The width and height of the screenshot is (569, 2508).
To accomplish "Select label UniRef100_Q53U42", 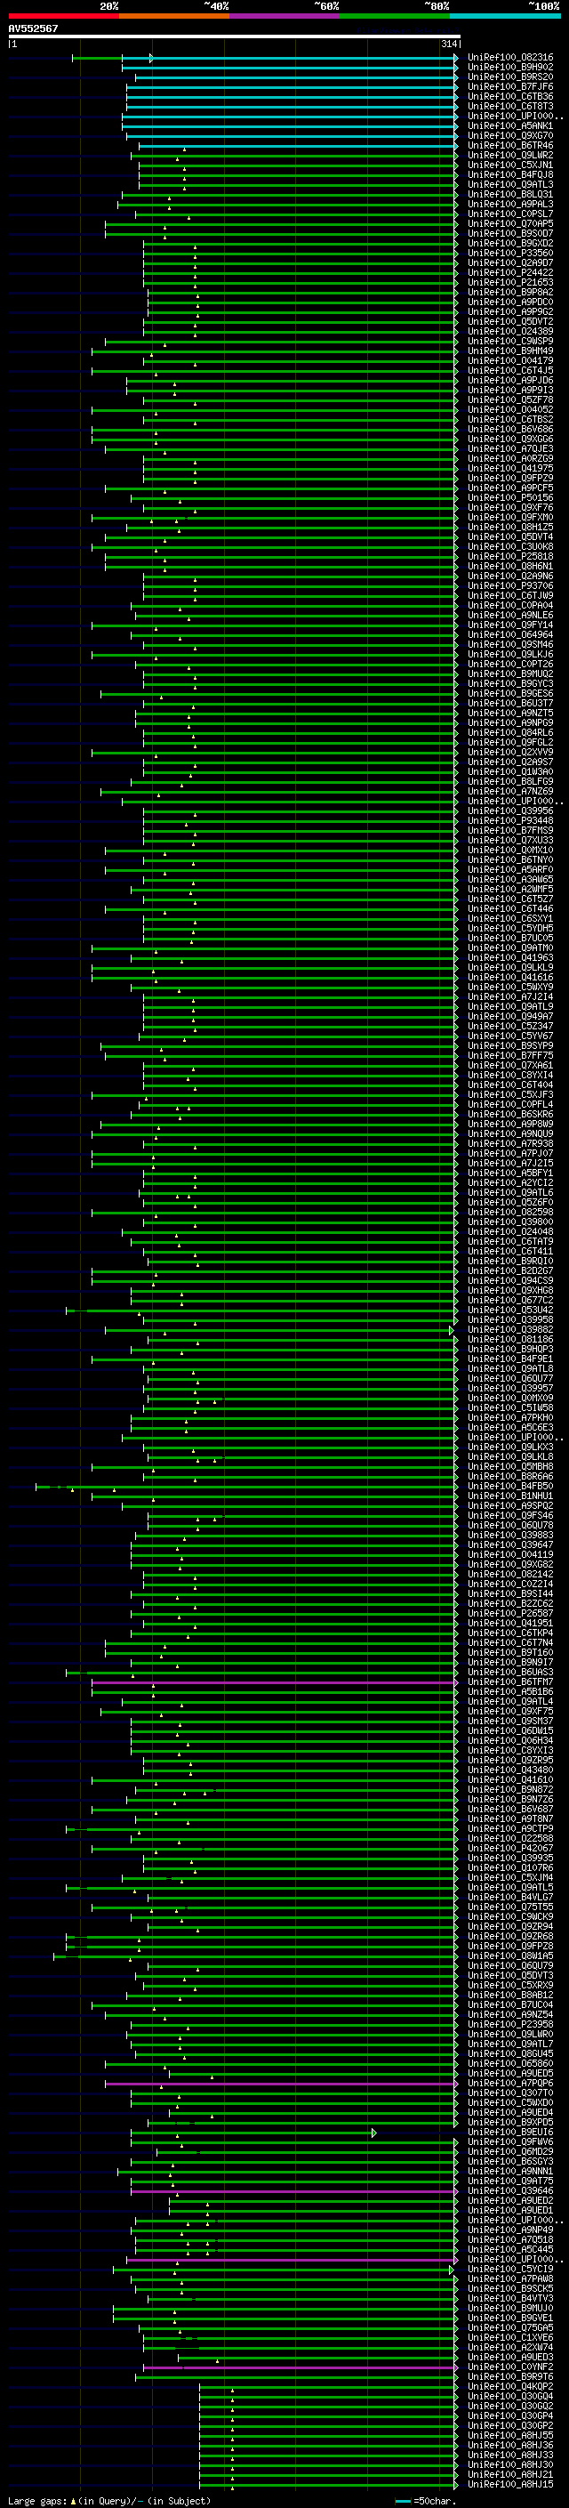I will point(510,1310).
